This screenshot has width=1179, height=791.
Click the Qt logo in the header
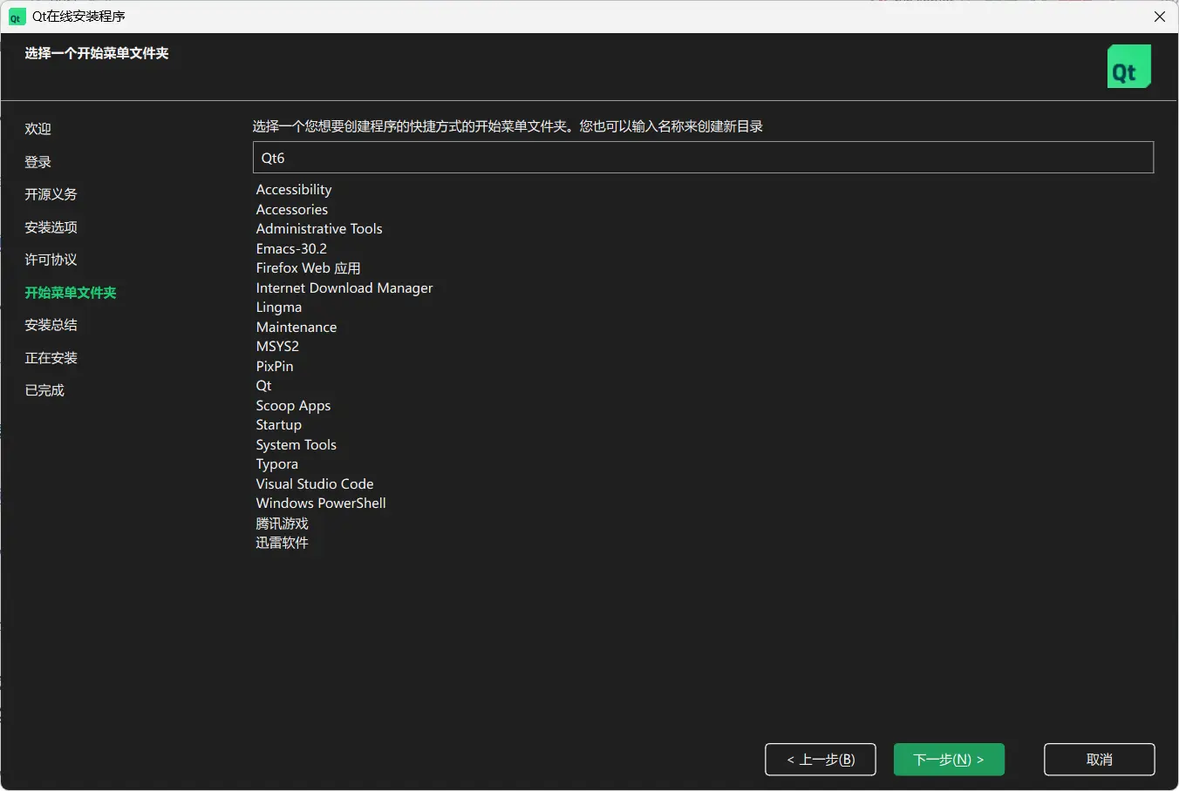point(1129,66)
